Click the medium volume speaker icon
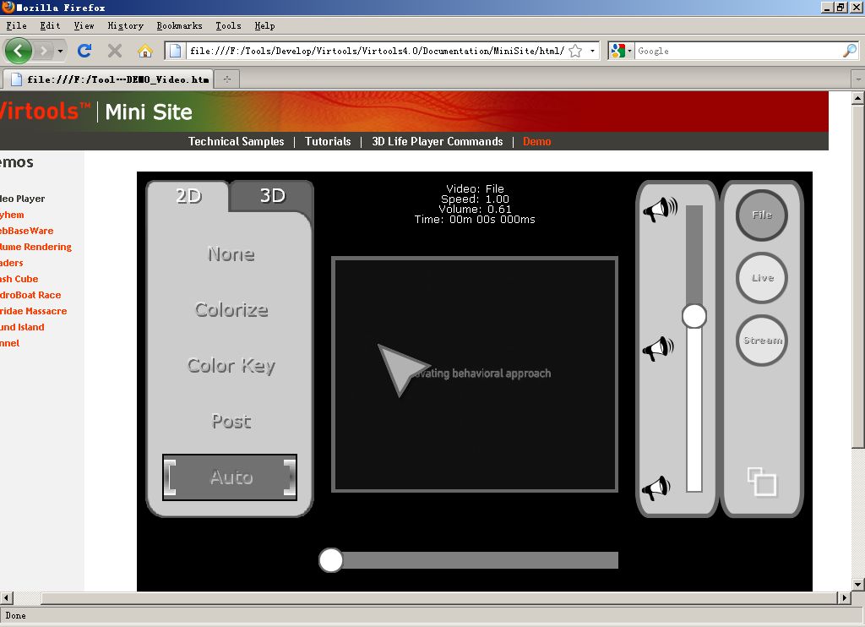 (x=657, y=348)
